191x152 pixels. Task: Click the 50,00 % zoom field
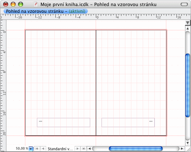tap(22, 148)
